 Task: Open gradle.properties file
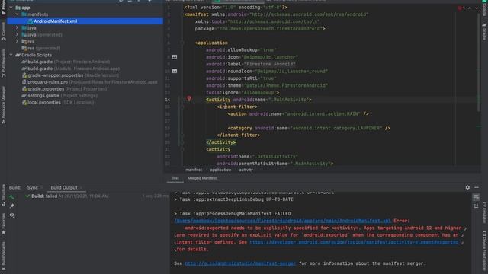(x=64, y=89)
